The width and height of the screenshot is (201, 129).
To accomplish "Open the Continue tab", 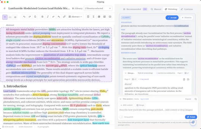I will tap(187, 9).
